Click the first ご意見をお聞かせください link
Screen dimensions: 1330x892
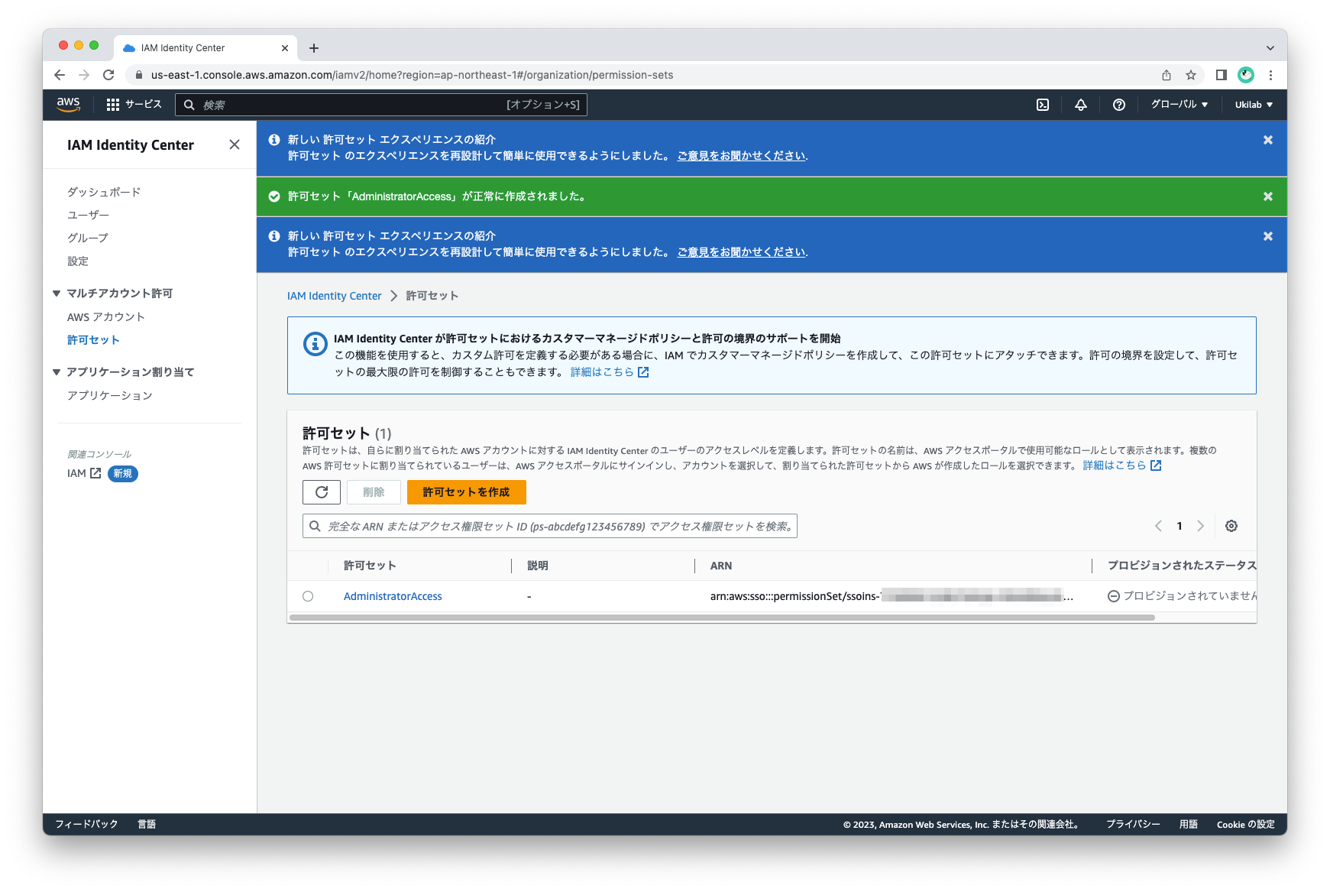click(742, 155)
